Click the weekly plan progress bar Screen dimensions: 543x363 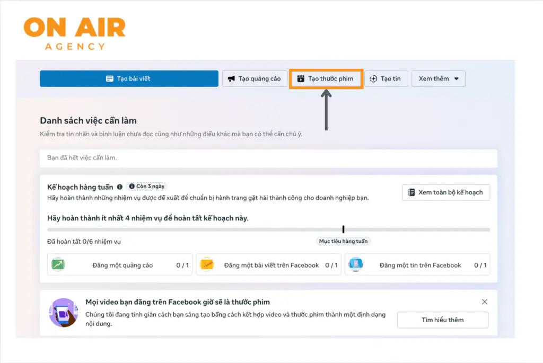tap(268, 229)
